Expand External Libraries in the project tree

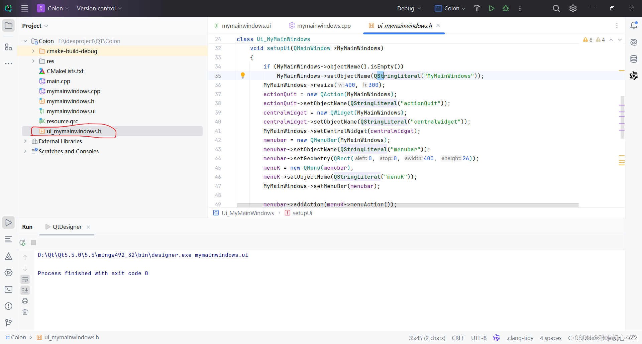tap(25, 141)
